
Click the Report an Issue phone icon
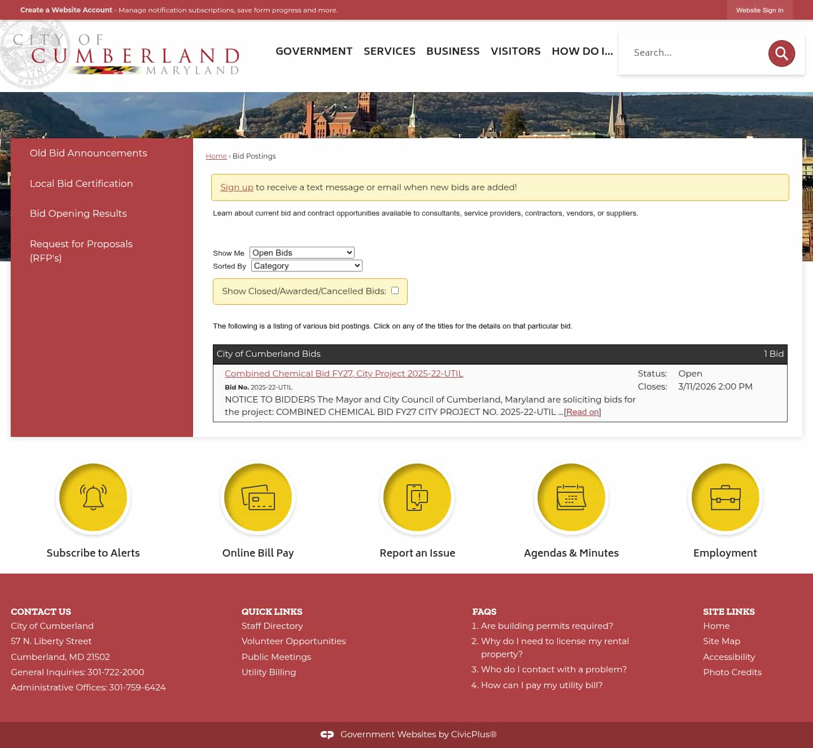pos(417,497)
